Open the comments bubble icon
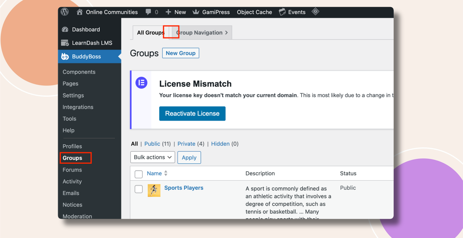 (x=148, y=12)
